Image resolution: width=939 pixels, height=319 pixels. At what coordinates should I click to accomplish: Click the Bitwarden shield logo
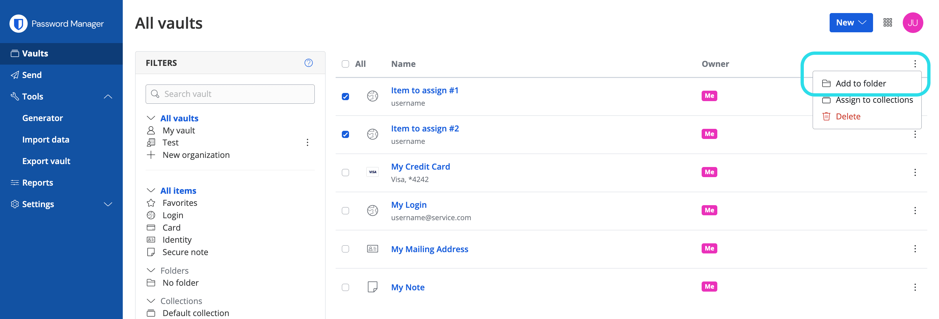[18, 24]
